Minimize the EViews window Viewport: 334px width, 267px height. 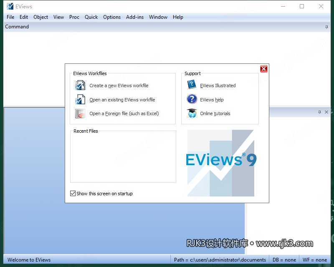point(283,6)
